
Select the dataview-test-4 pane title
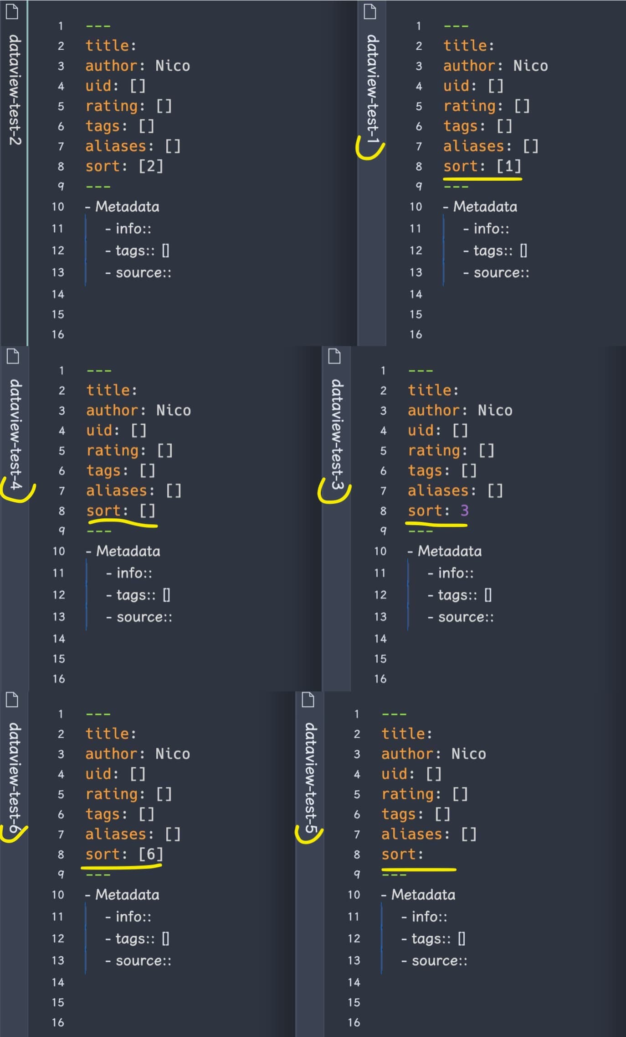15,434
